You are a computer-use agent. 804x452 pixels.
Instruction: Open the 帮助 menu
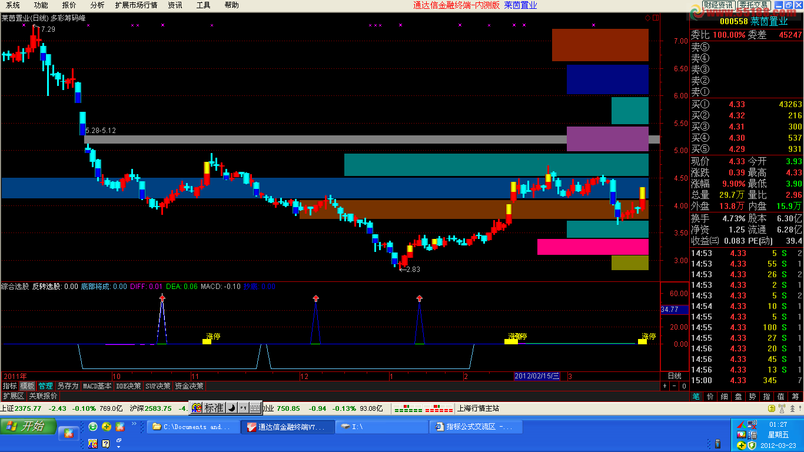[231, 5]
